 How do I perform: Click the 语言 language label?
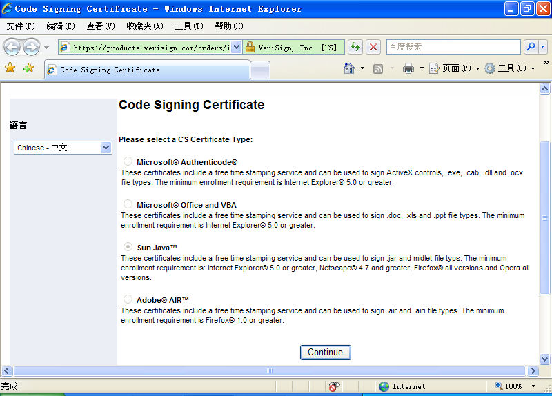(18, 126)
